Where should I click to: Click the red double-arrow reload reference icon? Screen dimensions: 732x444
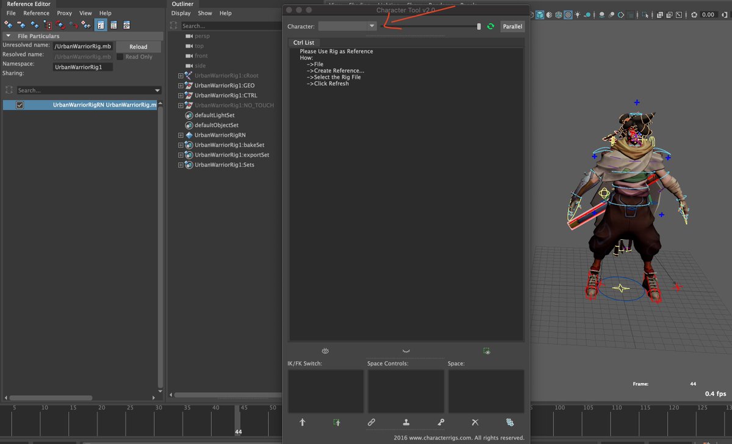60,25
